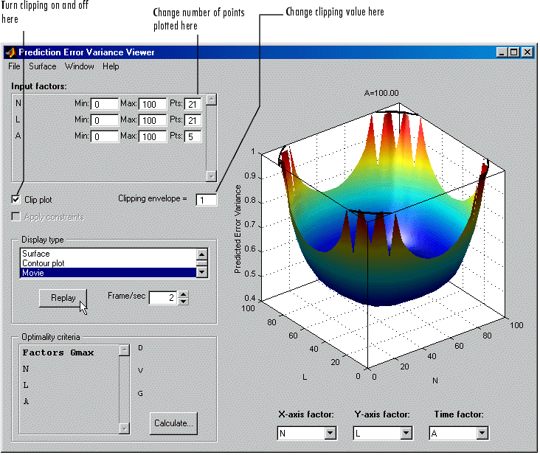Click the A factor Min input field
Viewport: 540px width, 455px height.
tap(105, 136)
